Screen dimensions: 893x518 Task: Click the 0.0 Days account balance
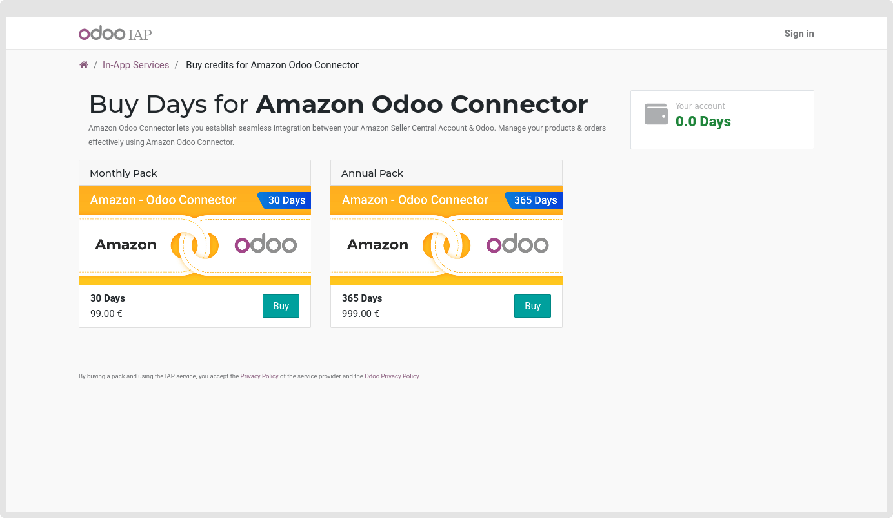tap(703, 122)
